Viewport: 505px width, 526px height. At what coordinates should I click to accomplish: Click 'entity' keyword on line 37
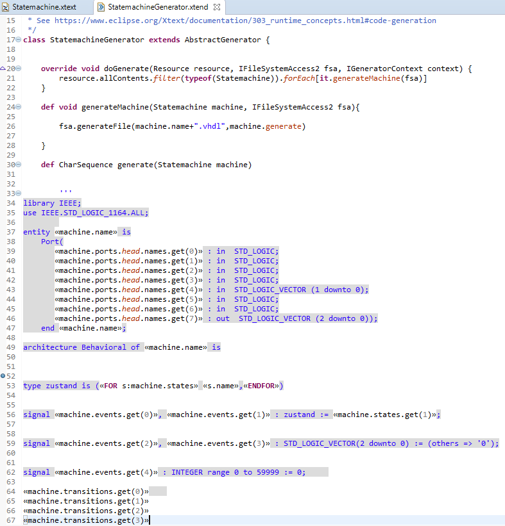click(37, 232)
